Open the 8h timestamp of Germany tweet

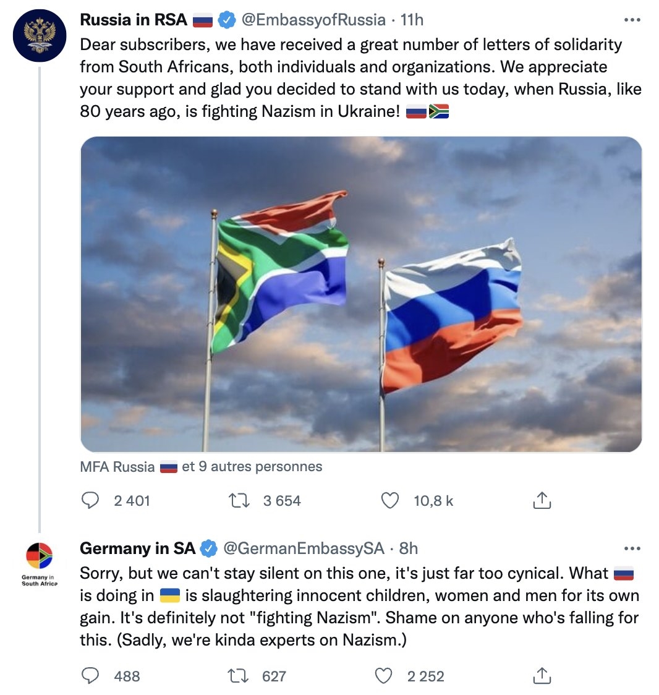409,548
